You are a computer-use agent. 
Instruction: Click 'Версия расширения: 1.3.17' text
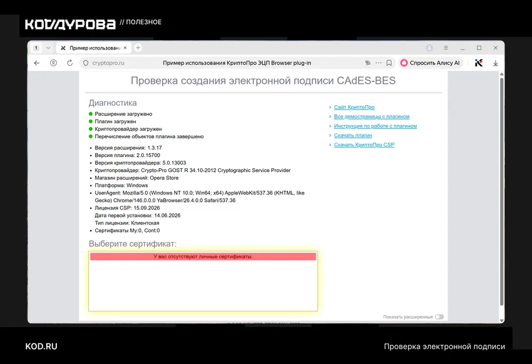coord(128,148)
